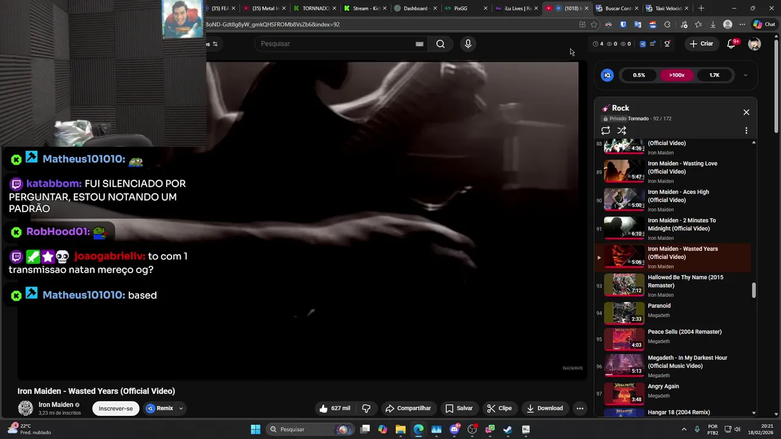Open Notion from the taskbar

pos(526,429)
